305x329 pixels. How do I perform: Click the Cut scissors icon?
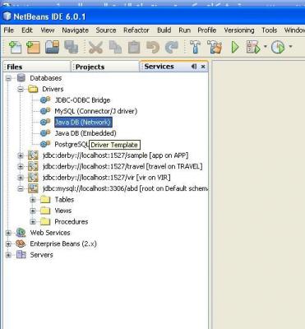[x=95, y=47]
